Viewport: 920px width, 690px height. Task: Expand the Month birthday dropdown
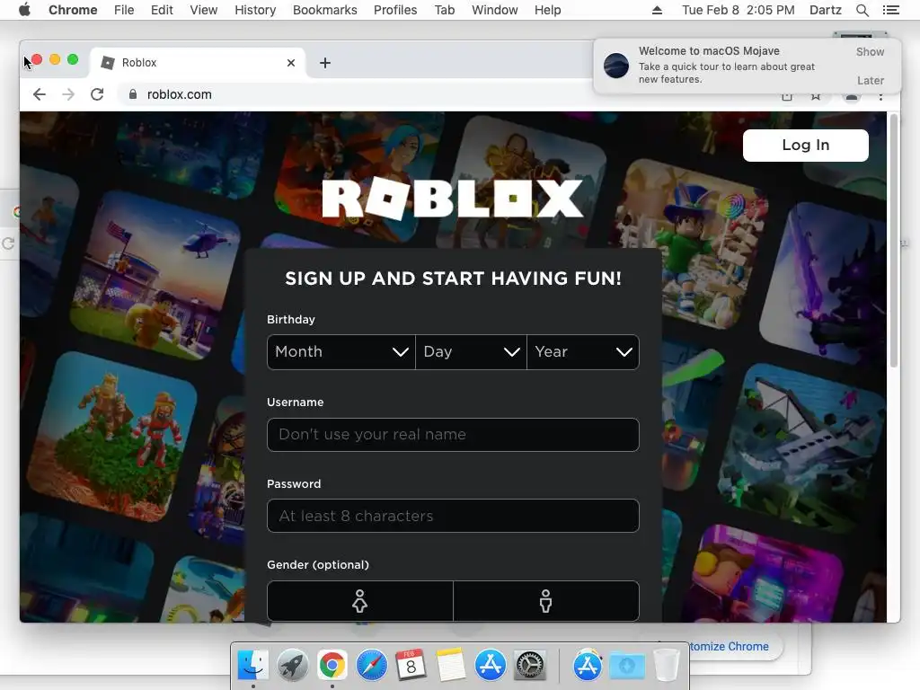tap(341, 352)
